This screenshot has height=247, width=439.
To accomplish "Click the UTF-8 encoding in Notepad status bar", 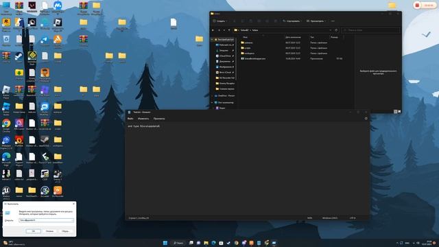I will [353, 218].
